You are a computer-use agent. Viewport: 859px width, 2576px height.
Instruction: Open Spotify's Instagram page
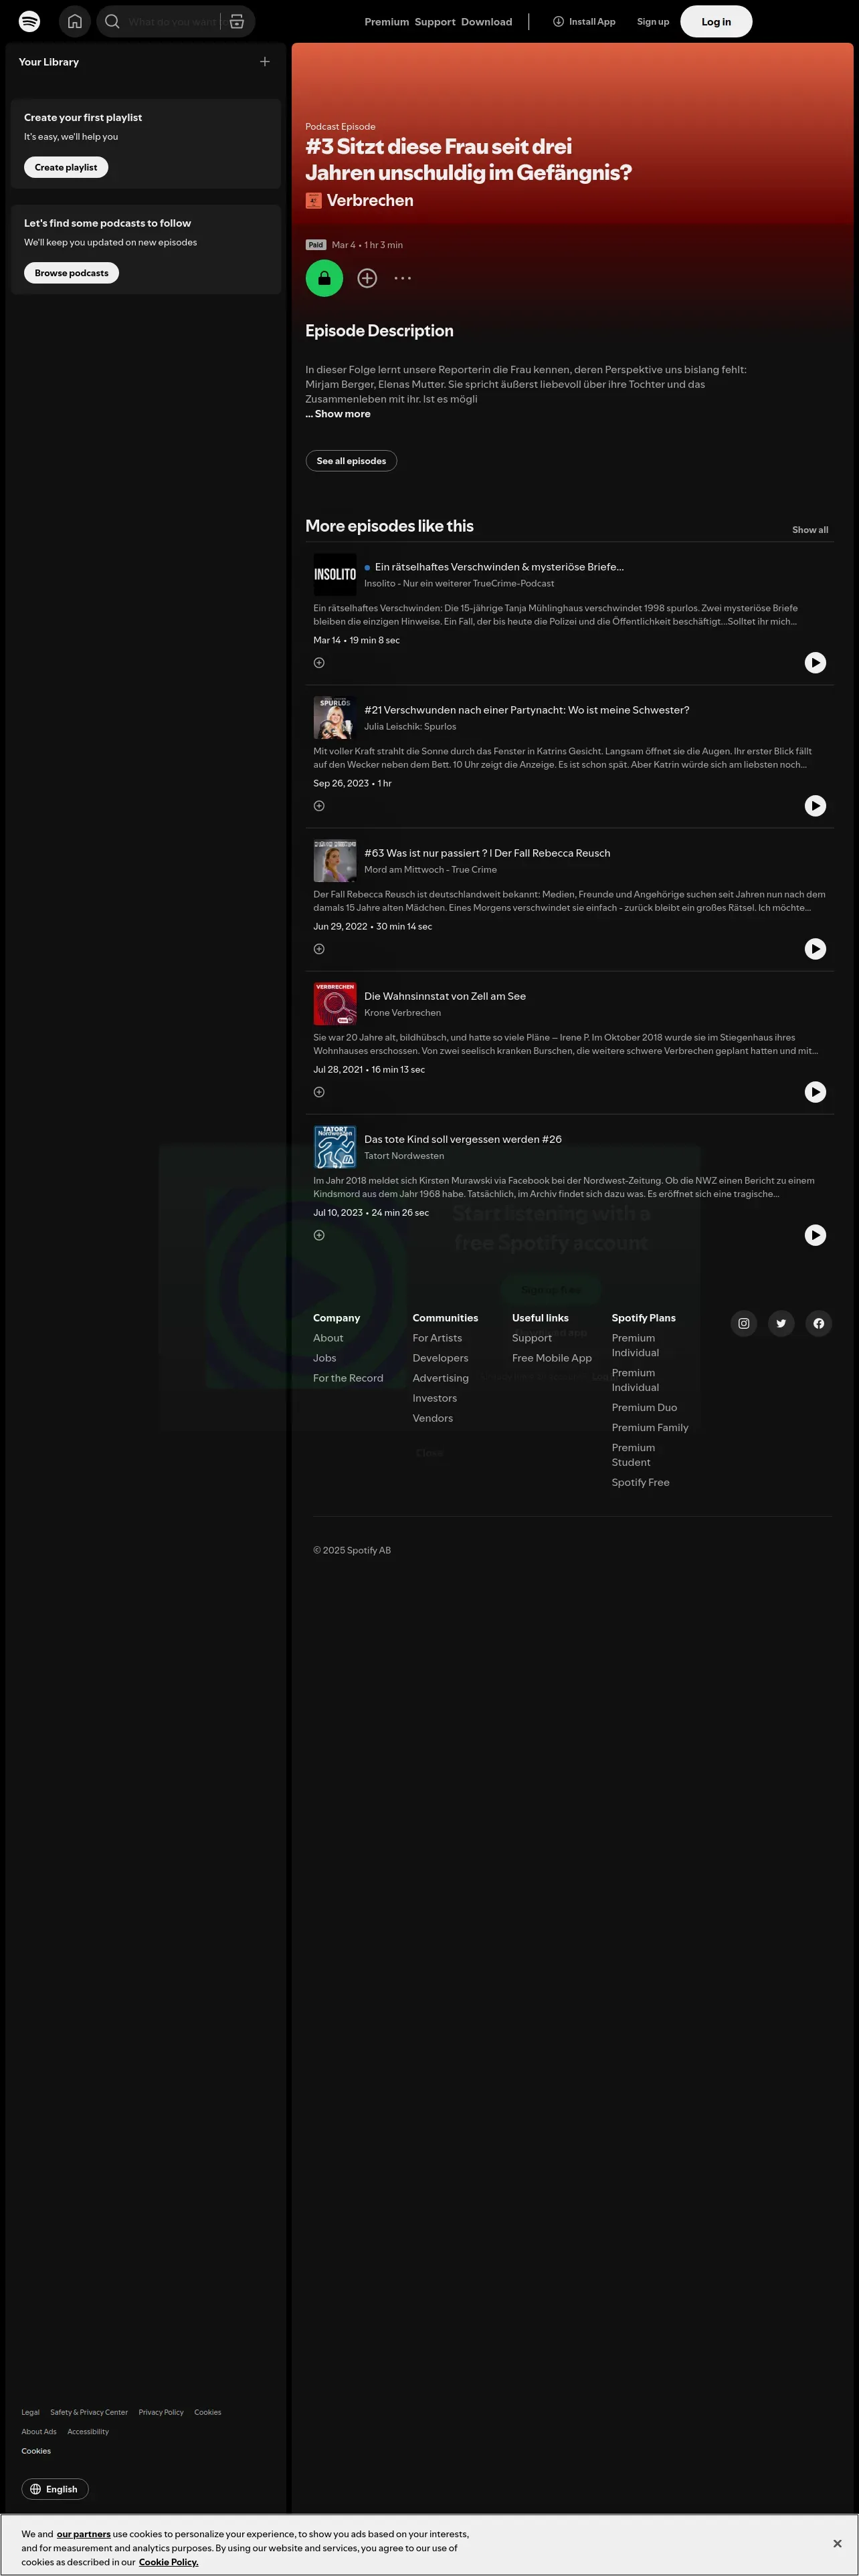point(744,1323)
